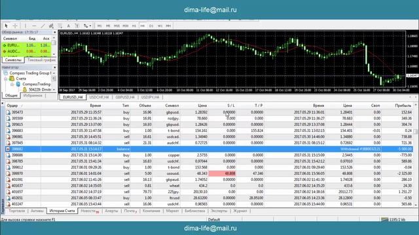419x235 pixels.
Task: Click connection status indicator 1195/2 kb
Action: click(394, 220)
